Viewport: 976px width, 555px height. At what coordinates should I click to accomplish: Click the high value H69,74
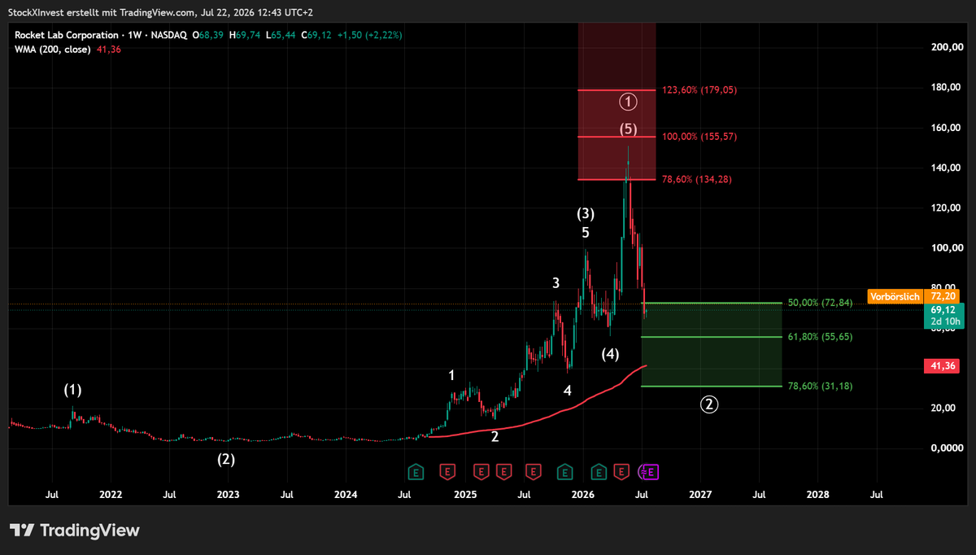click(x=245, y=36)
